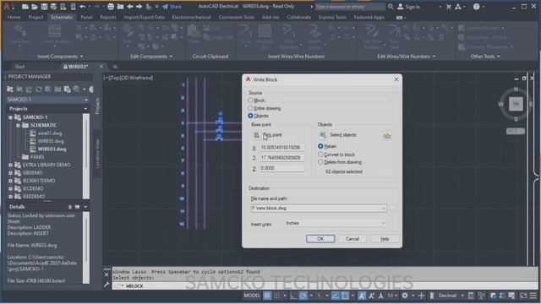541x304 pixels.
Task: Select the Block source radio button
Action: pos(250,100)
